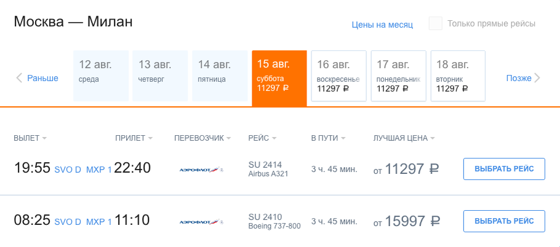
Task: Switch to 18 авг. вторник date
Action: pos(458,76)
